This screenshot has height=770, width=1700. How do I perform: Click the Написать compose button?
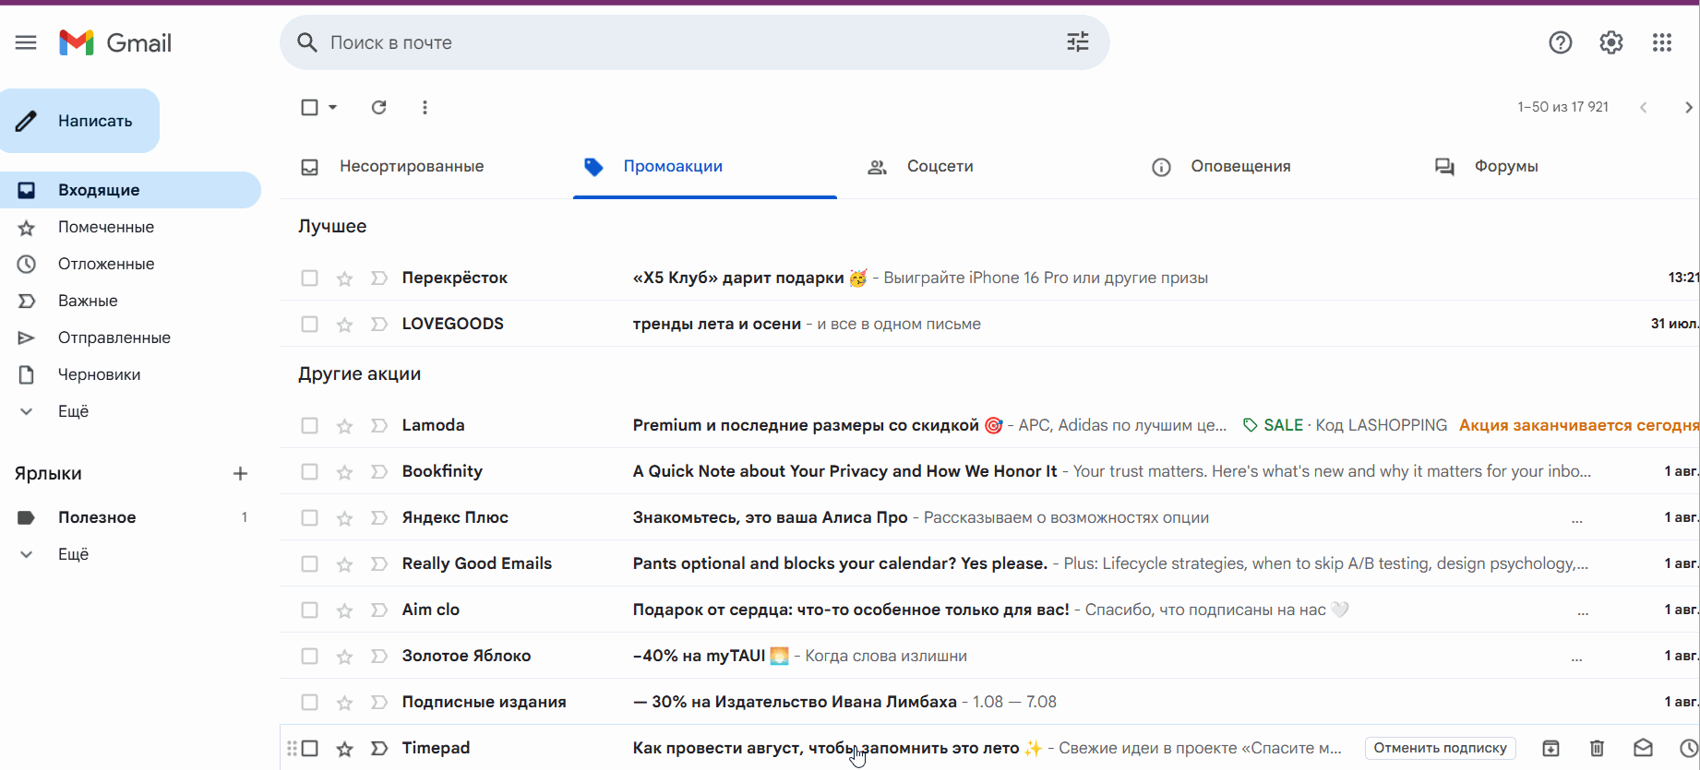pos(79,121)
